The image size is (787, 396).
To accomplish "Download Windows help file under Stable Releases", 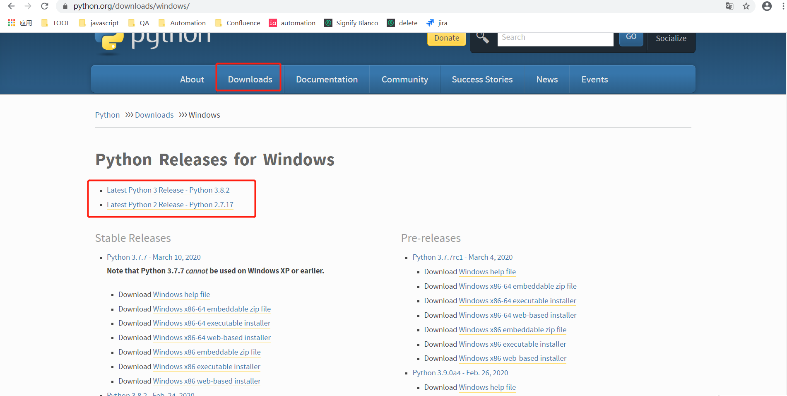I will (181, 295).
